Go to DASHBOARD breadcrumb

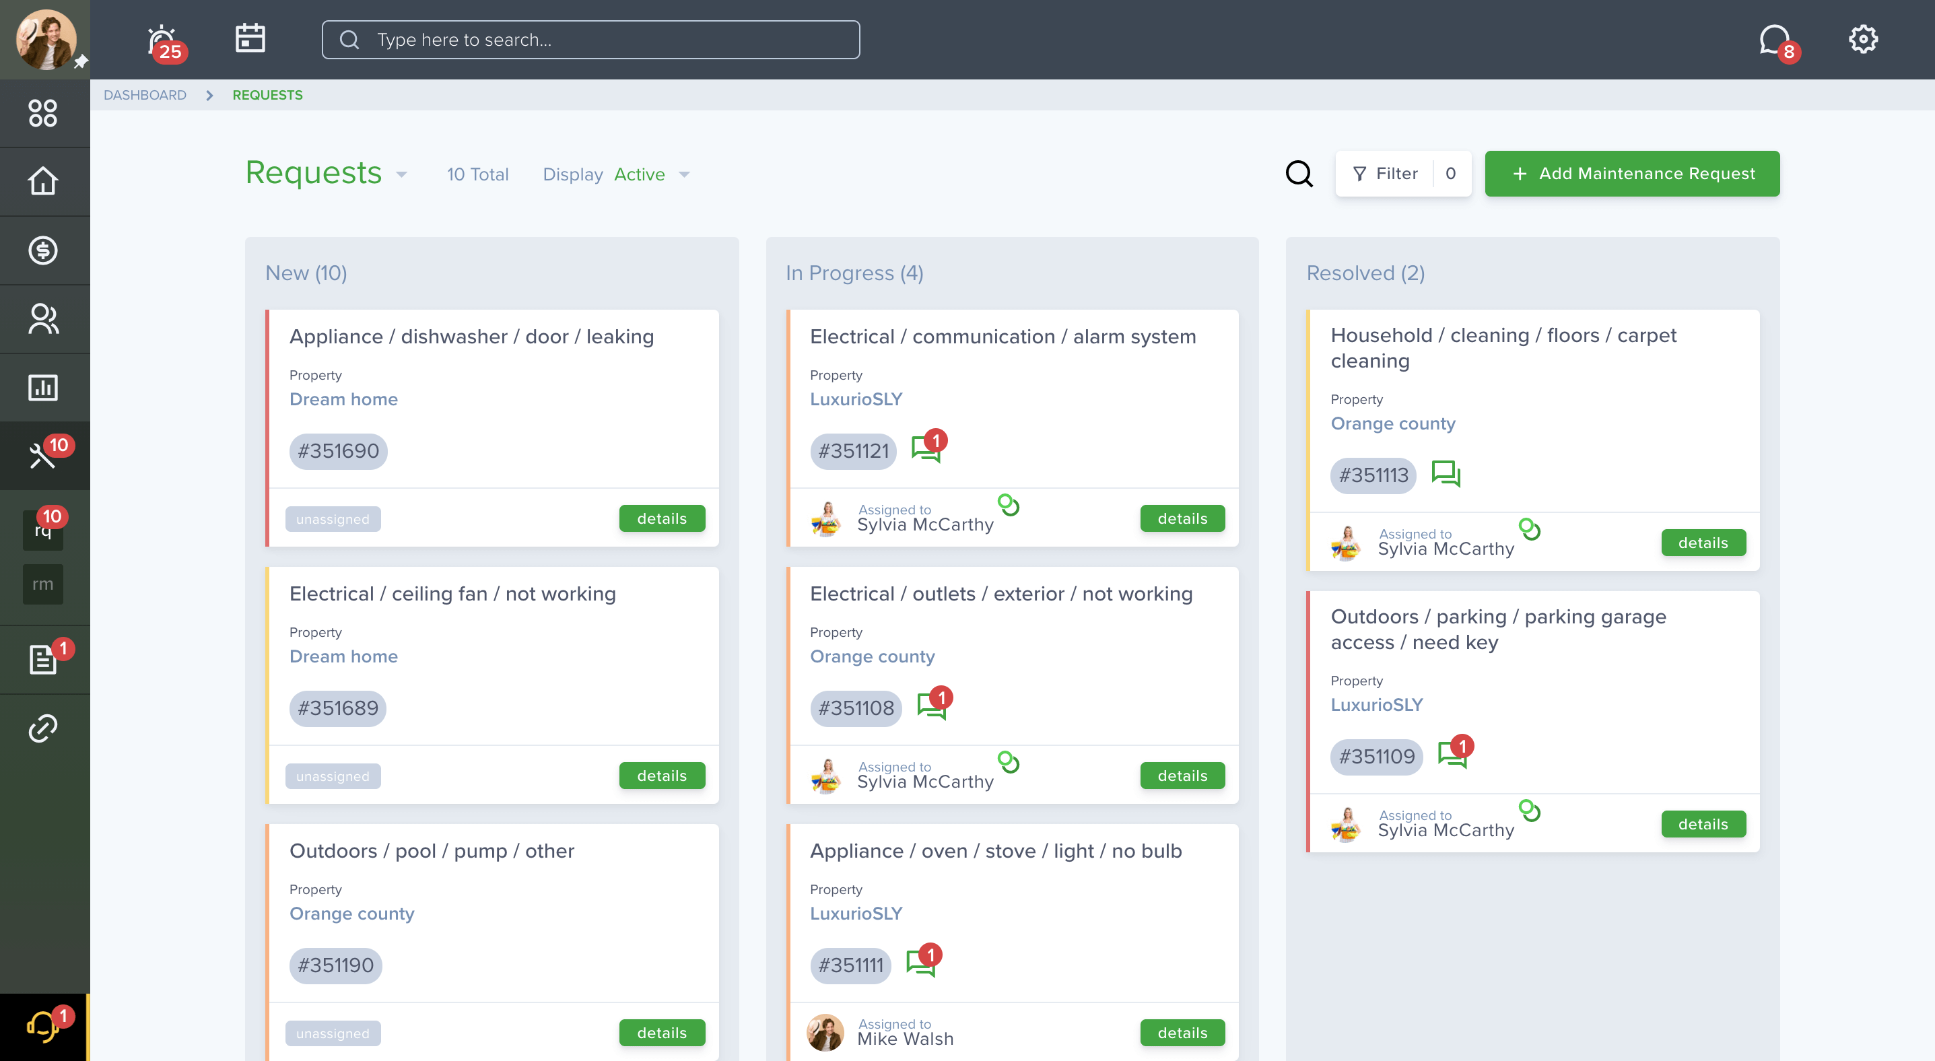145,95
